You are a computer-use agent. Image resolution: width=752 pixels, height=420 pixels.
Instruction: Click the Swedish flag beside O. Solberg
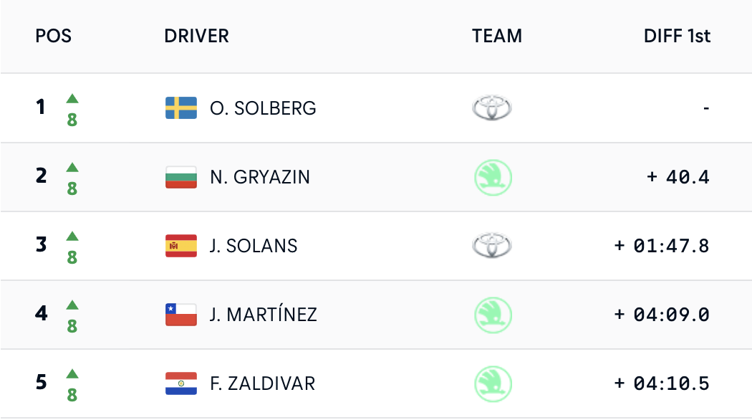pyautogui.click(x=181, y=108)
